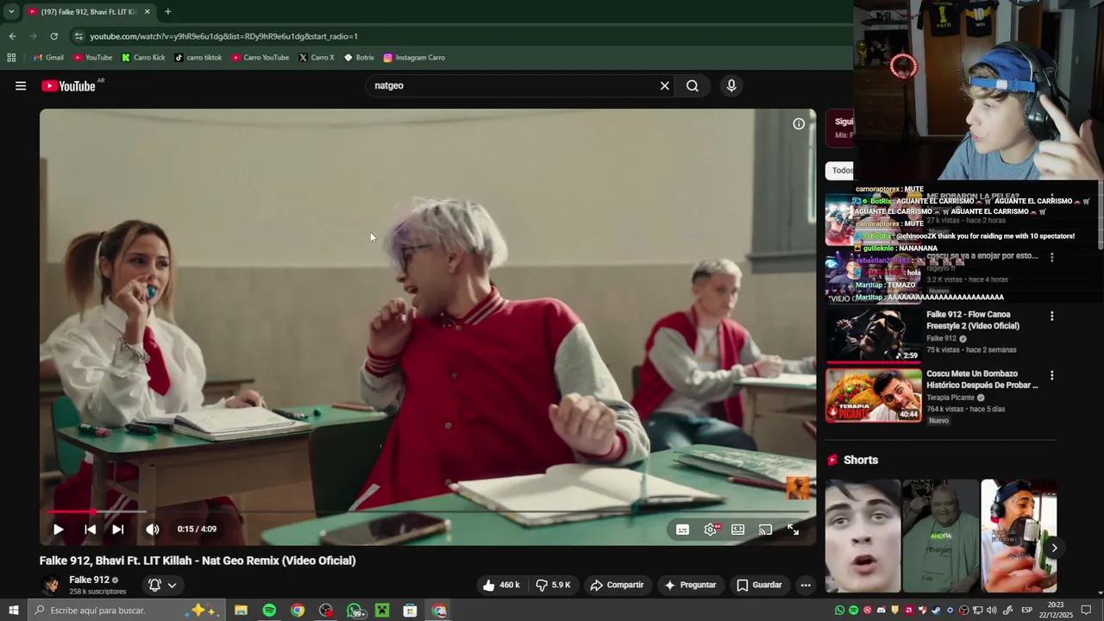Image resolution: width=1104 pixels, height=621 pixels.
Task: Save the video with Guardar
Action: click(759, 585)
